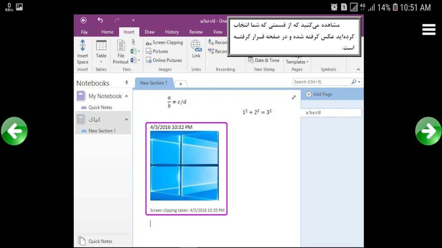Tap the alarm icon in the status bar
This screenshot has width=442, height=248.
point(334,7)
